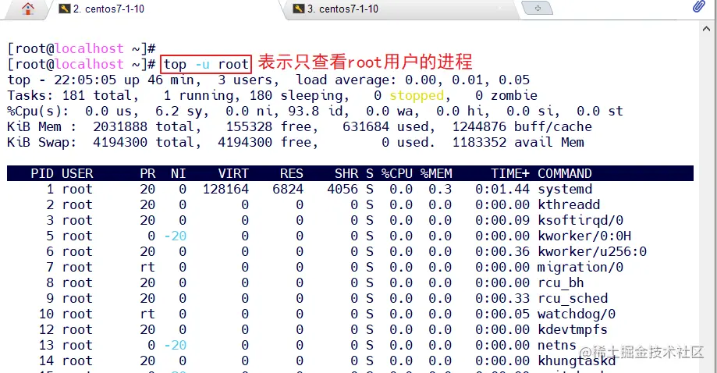The height and width of the screenshot is (373, 717).
Task: Click the load average text
Action: (413, 80)
